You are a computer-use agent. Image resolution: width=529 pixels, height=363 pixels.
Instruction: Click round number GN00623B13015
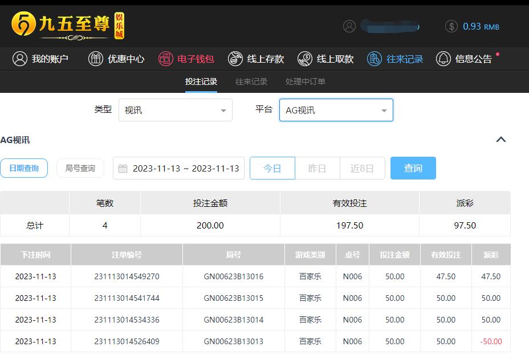(x=234, y=298)
